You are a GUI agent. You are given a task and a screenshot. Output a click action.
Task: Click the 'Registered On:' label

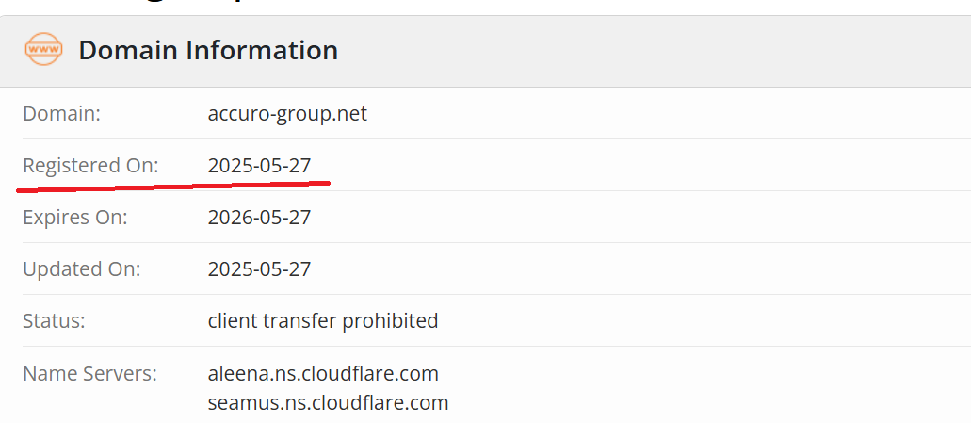pos(90,166)
